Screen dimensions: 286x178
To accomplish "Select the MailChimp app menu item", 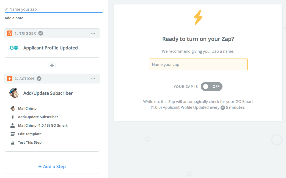I will tap(27, 109).
